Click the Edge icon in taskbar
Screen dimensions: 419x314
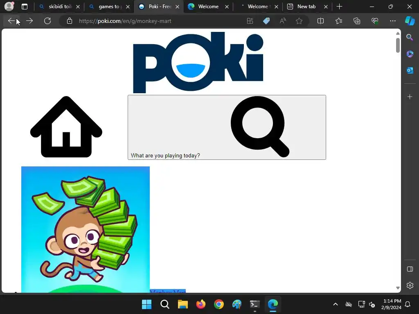[x=273, y=304]
